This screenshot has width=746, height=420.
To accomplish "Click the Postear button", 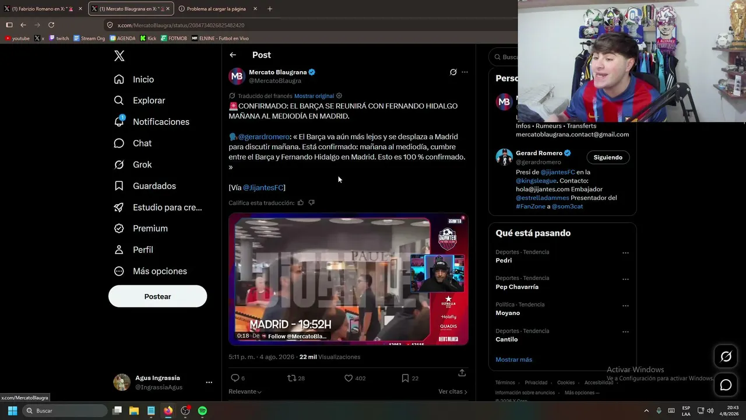I will point(157,296).
